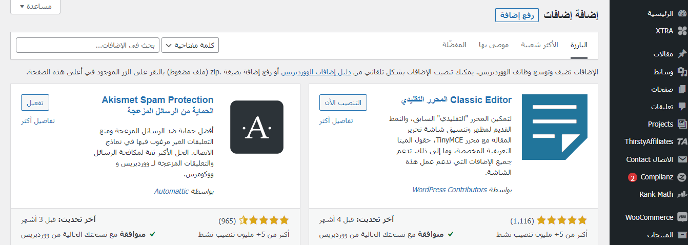Click the Add Plugins (إضافة إضافات) page heading
Screen dimensions: 688x245
[571, 15]
